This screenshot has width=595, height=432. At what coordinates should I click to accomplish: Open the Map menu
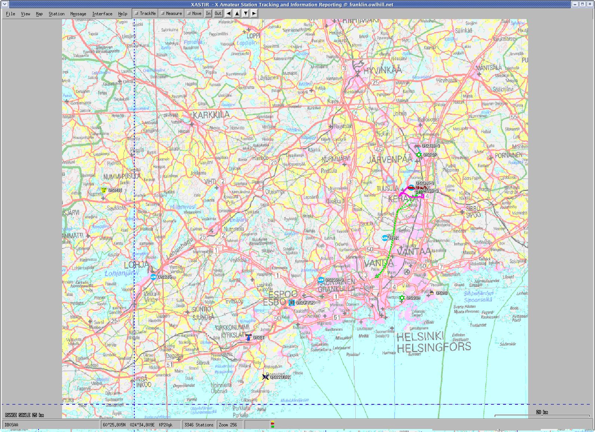(x=39, y=14)
